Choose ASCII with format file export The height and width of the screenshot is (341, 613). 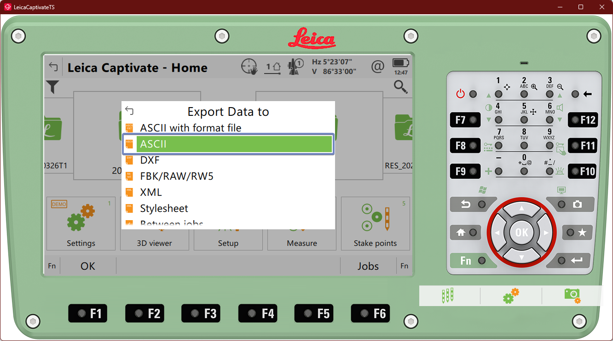(228, 128)
